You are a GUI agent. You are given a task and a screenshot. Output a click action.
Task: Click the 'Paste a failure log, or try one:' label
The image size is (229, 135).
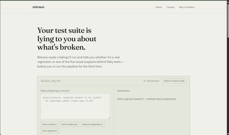pyautogui.click(x=55, y=91)
